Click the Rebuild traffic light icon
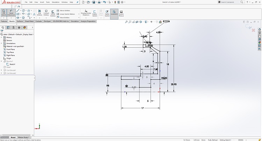The height and width of the screenshot is (141, 262). click(115, 2)
